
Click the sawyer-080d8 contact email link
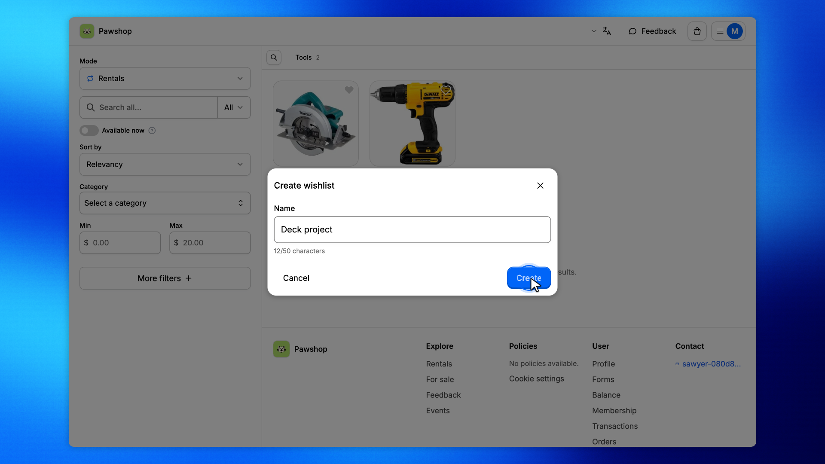point(708,364)
